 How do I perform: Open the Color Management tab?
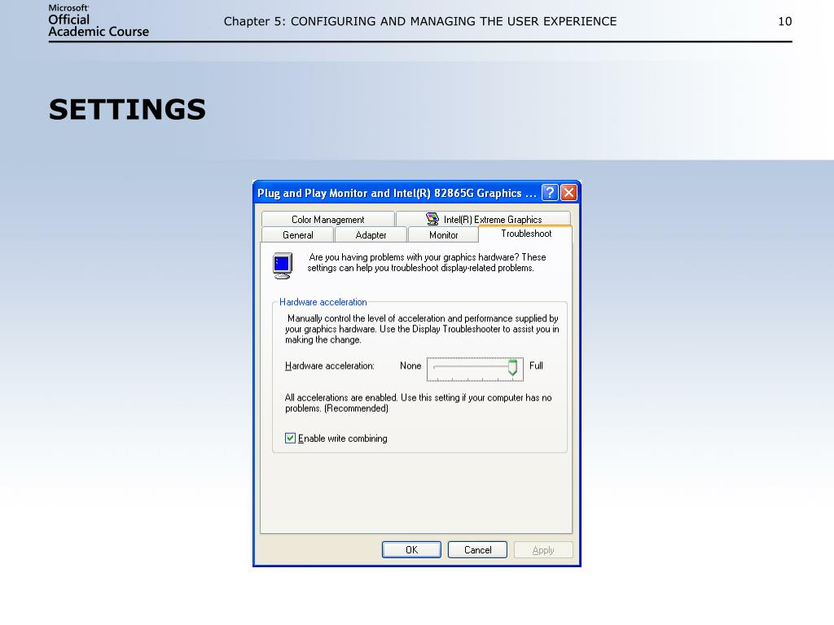point(327,219)
